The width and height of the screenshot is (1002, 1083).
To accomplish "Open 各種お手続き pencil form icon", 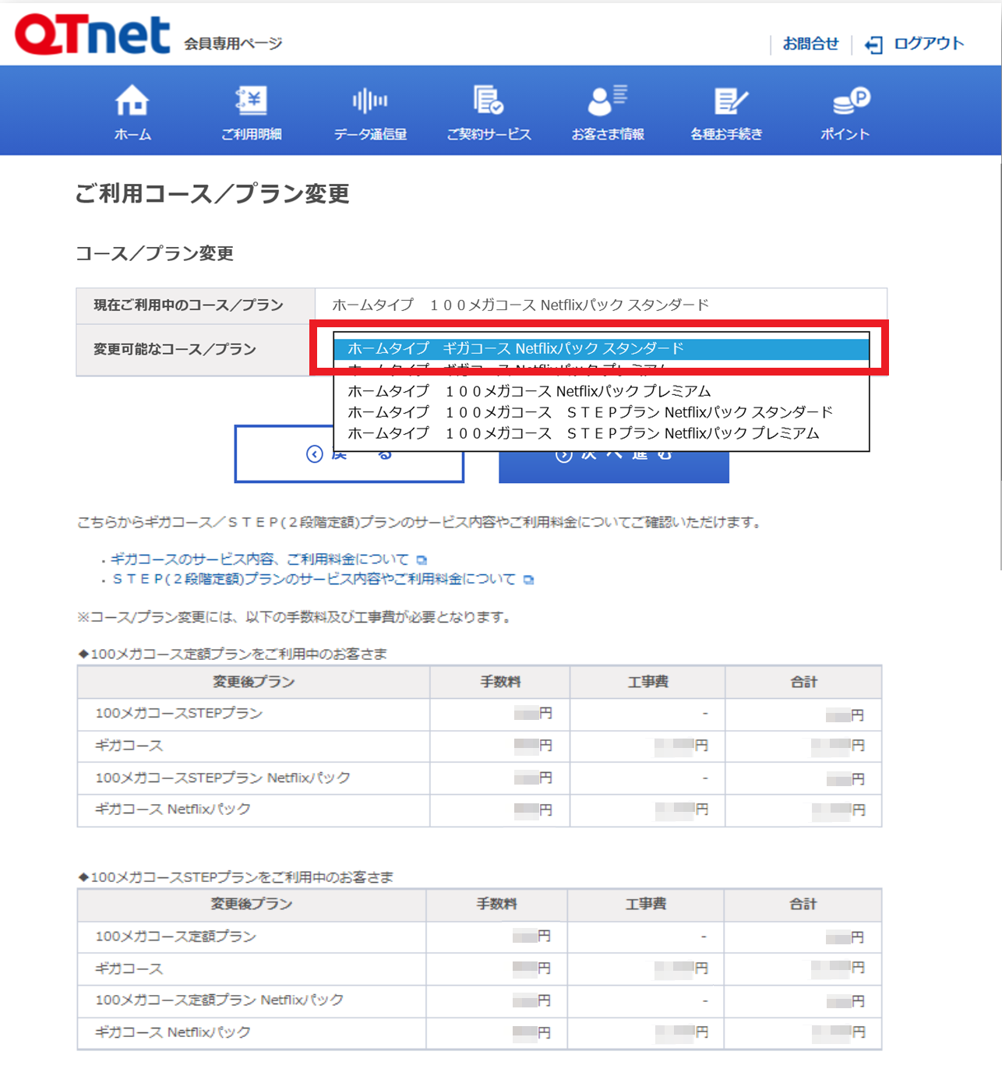I will click(730, 101).
